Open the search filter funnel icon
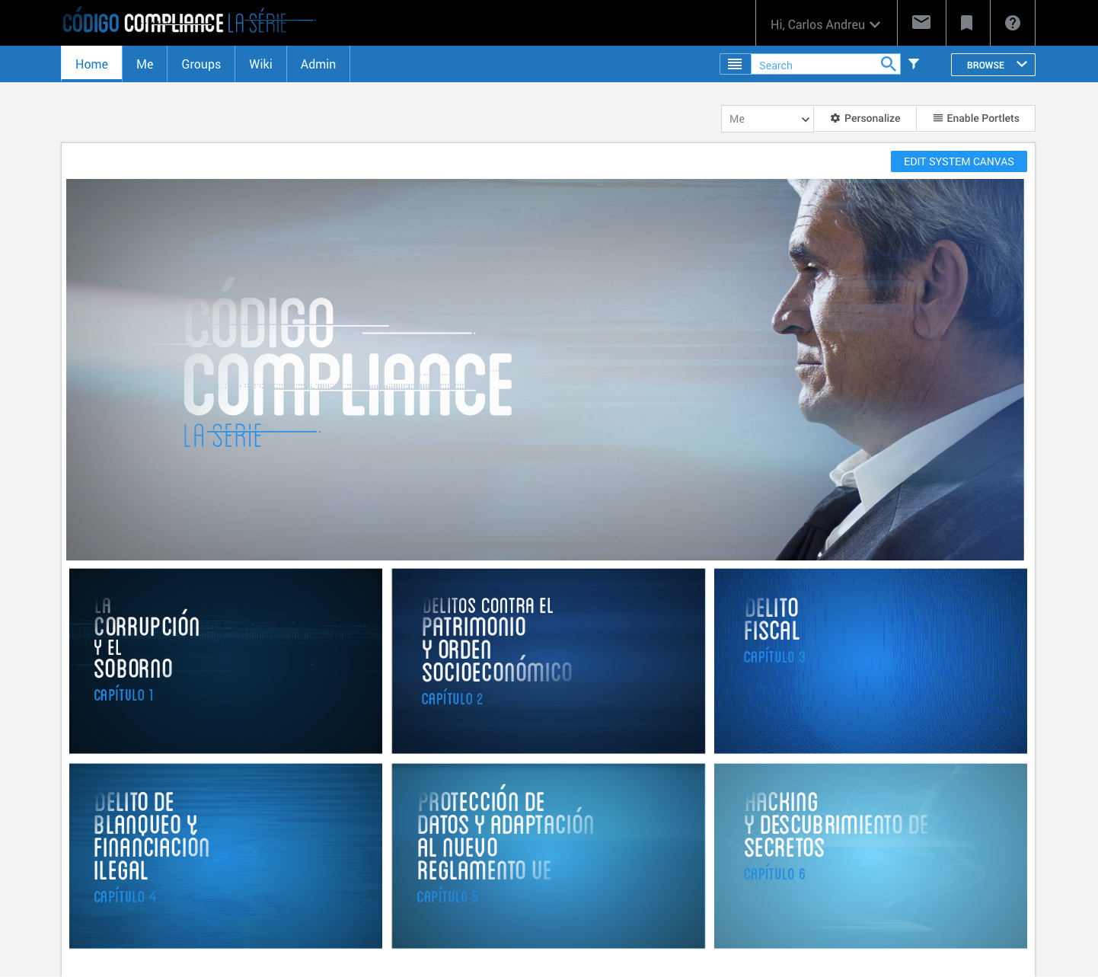The width and height of the screenshot is (1098, 977). click(914, 64)
